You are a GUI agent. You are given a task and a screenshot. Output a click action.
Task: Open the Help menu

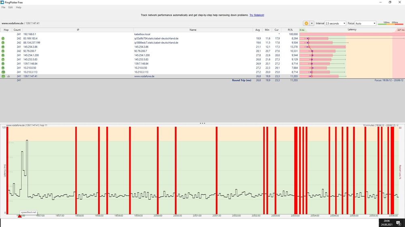click(x=19, y=7)
